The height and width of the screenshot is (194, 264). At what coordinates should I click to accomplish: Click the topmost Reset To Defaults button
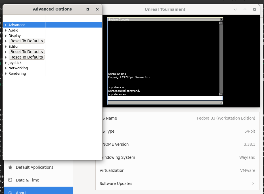coord(27,41)
